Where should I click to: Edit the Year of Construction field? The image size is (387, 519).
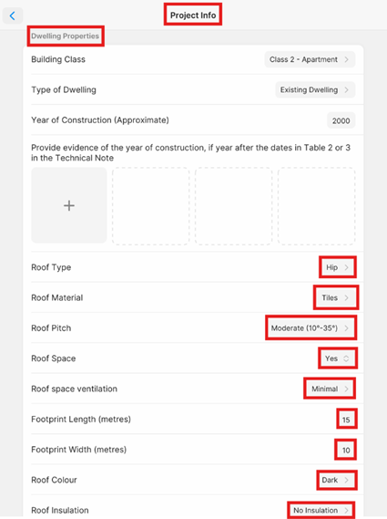click(341, 120)
